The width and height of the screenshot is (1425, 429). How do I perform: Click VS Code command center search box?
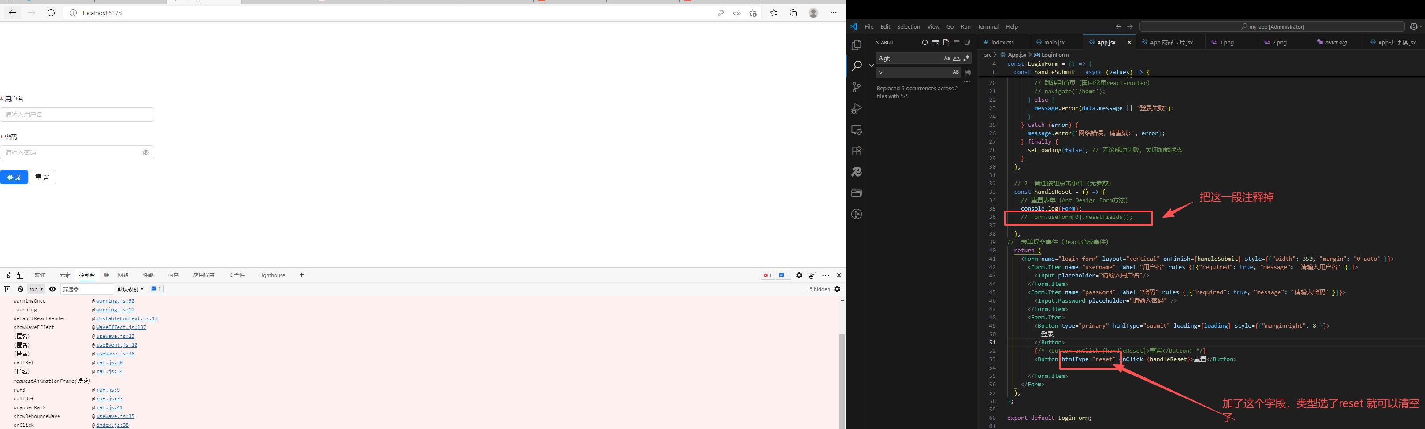pyautogui.click(x=1272, y=26)
